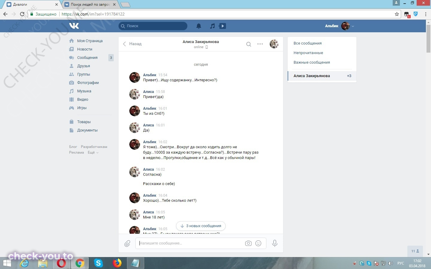Close the Диалоги browser tab
431x269 pixels.
(x=57, y=4)
